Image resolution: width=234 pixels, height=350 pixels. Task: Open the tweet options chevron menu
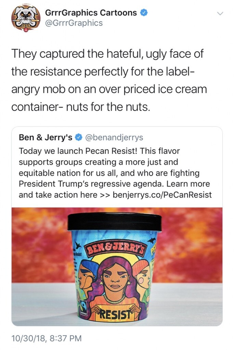coord(221,13)
